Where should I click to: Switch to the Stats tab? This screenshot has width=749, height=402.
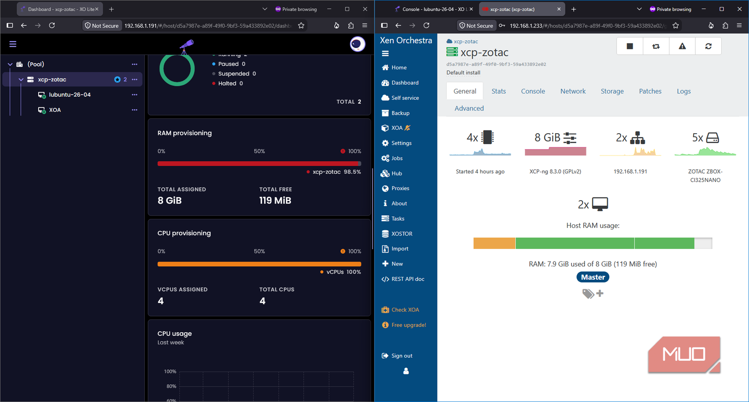498,91
